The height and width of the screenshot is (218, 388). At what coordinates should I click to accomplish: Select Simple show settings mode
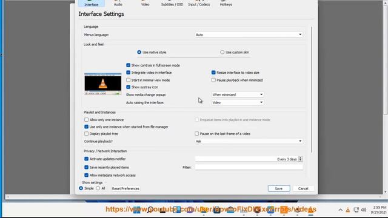click(x=86, y=188)
